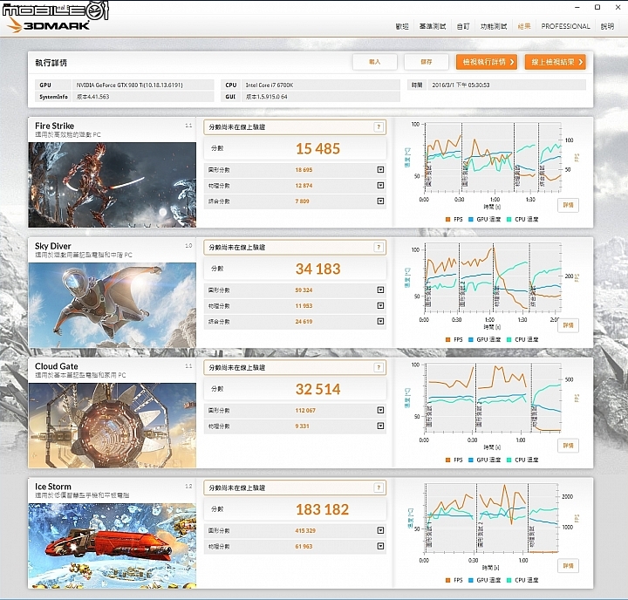Screen dimensions: 628x600
Task: Toggle GPU temperature legend swatch in Fire Strike chart
Action: [x=471, y=219]
